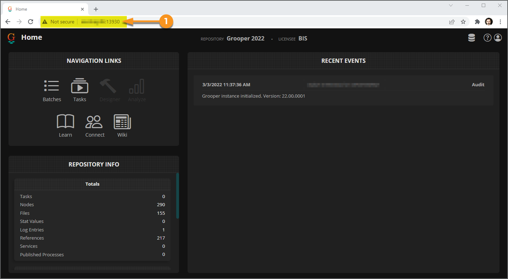The width and height of the screenshot is (508, 279).
Task: Click the Home page title
Action: pos(32,37)
